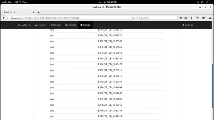This screenshot has width=214, height=120.
Task: Open the Monitor section in the navbar
Action: pos(56,25)
